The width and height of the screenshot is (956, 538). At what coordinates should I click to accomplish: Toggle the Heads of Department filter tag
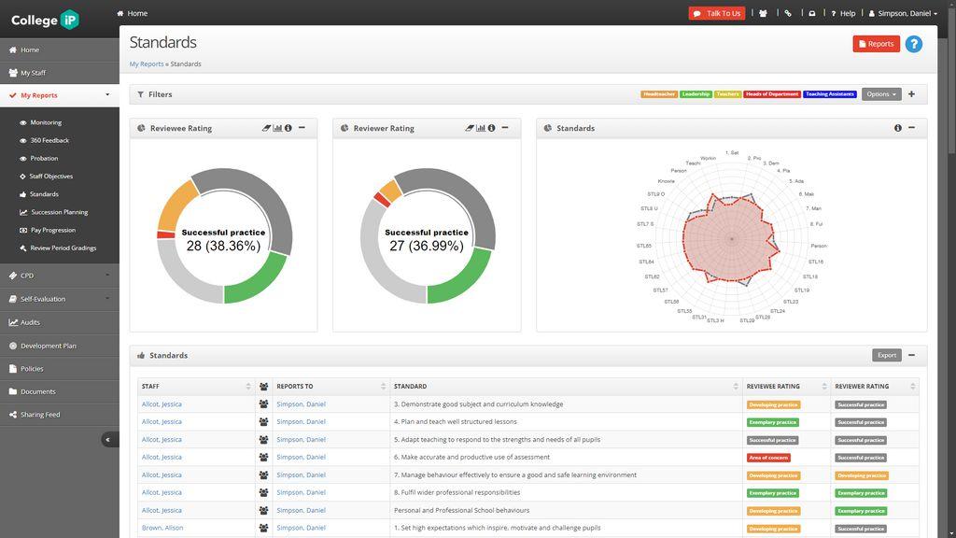click(772, 94)
